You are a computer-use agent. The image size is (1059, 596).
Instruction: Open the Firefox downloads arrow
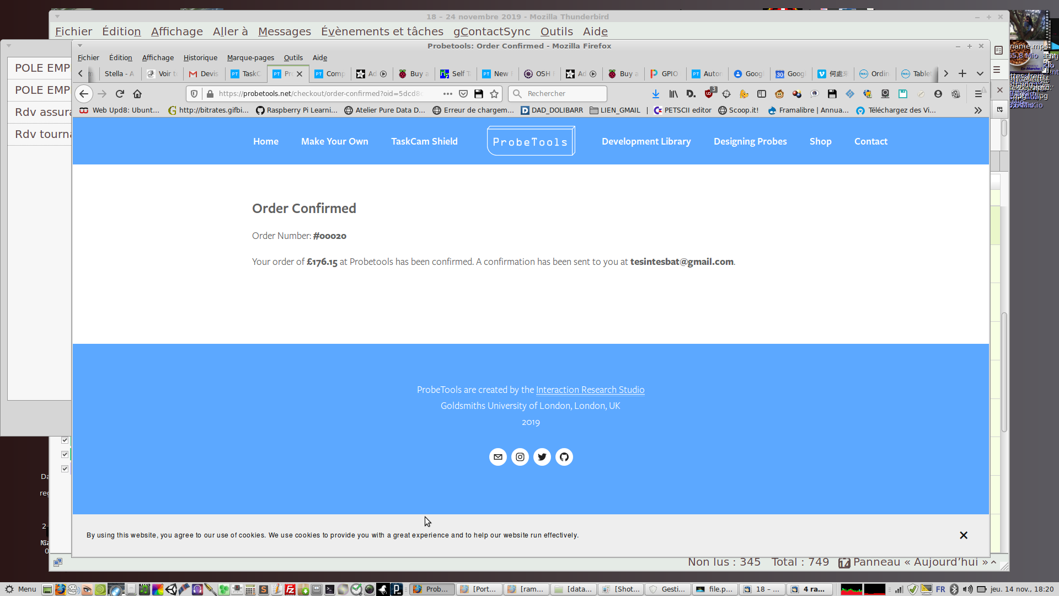[x=655, y=94]
